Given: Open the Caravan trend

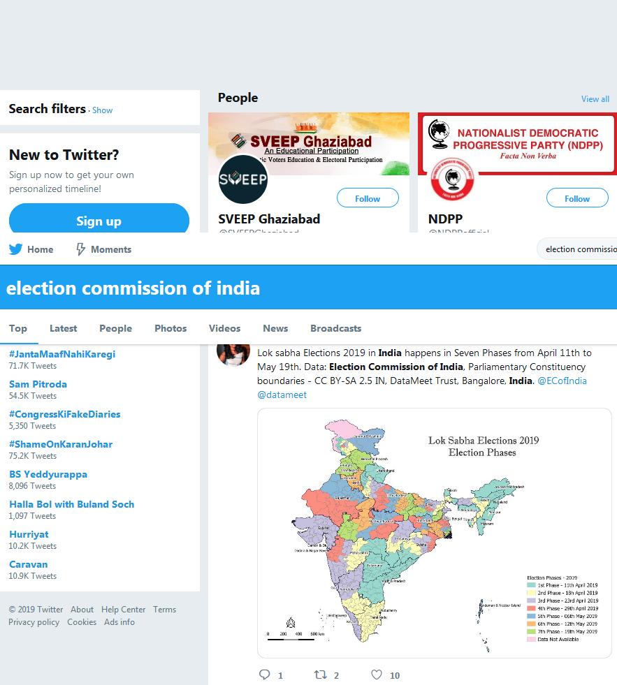Looking at the screenshot, I should pos(29,564).
